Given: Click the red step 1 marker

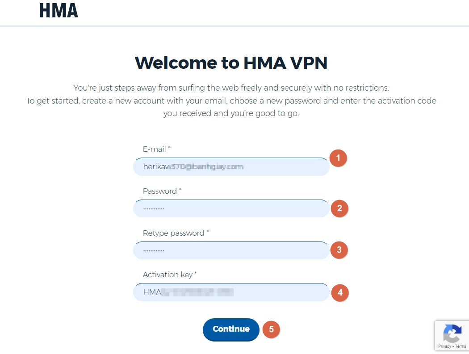Looking at the screenshot, I should coord(338,158).
